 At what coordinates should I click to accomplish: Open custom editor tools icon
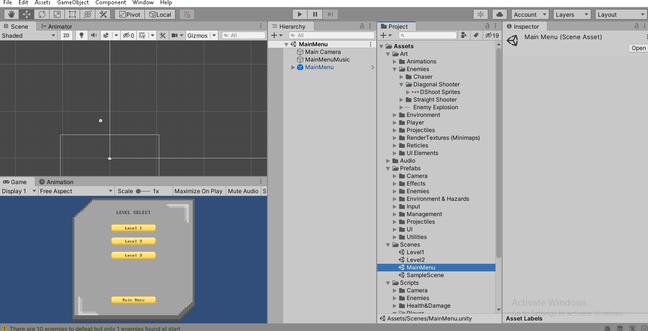click(103, 14)
